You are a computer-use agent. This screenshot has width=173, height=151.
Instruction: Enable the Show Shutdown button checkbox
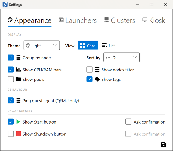(x=11, y=134)
